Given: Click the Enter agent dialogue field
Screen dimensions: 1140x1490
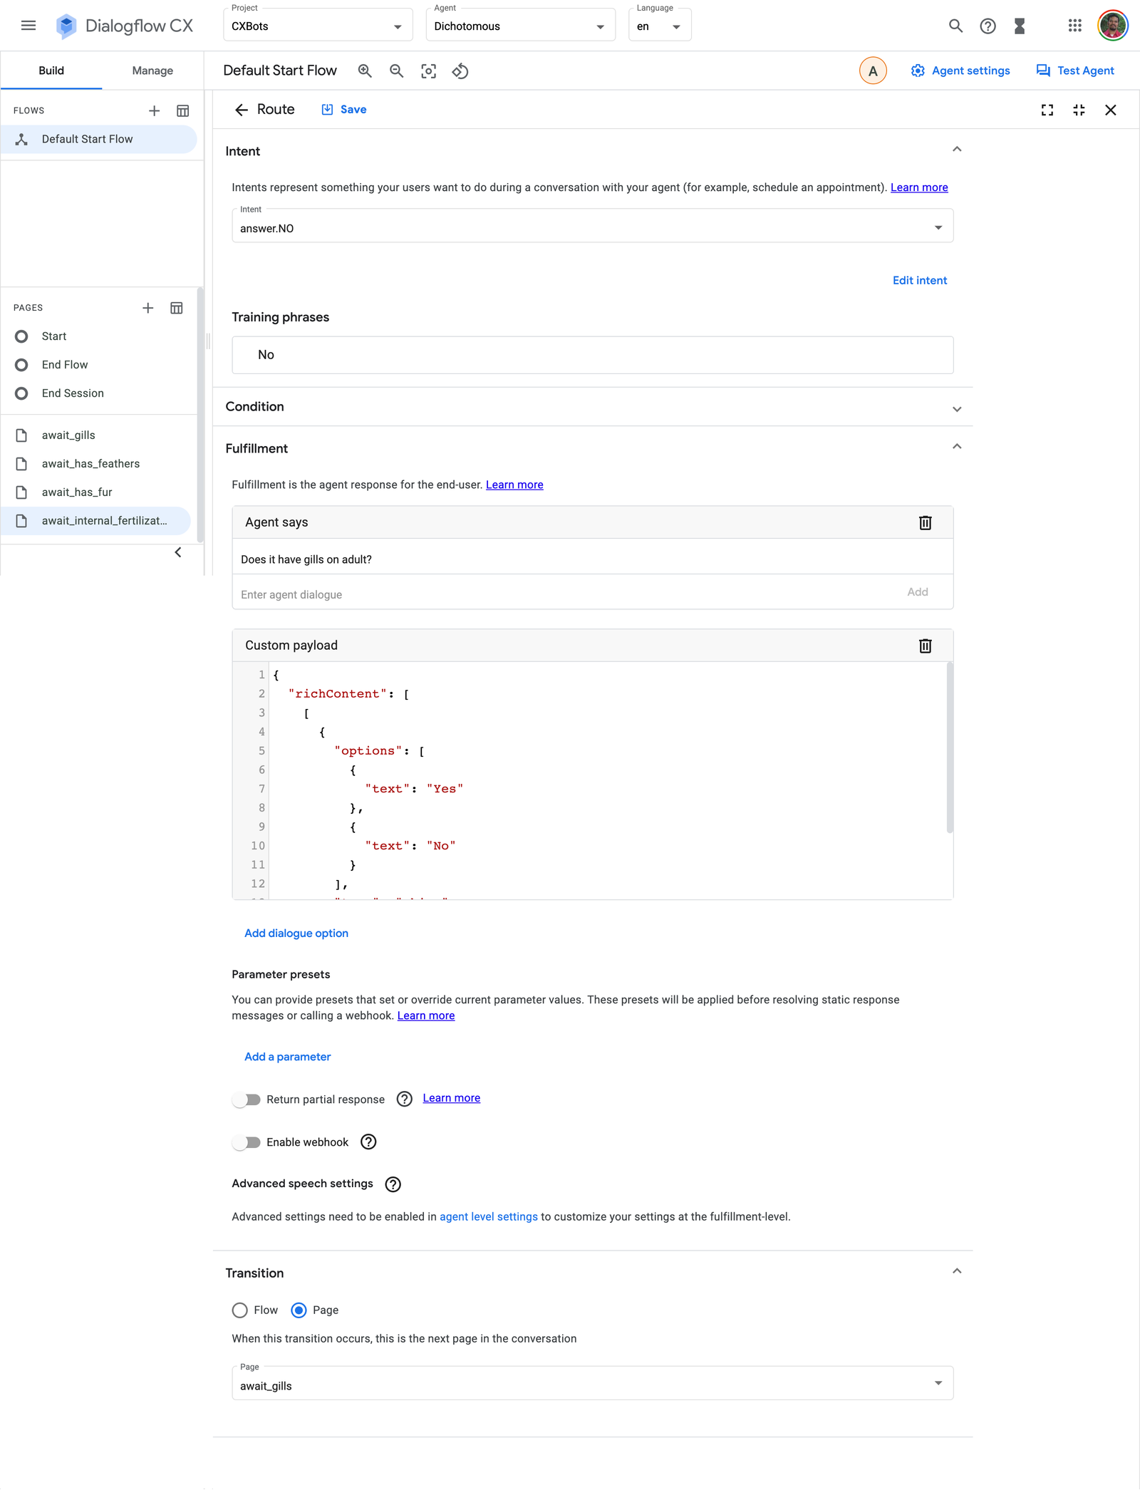Looking at the screenshot, I should tap(563, 594).
